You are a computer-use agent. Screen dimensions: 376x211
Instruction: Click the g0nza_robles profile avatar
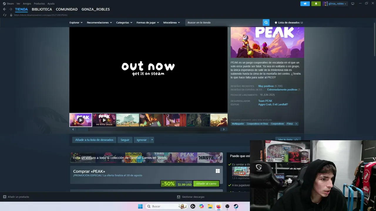click(x=325, y=4)
